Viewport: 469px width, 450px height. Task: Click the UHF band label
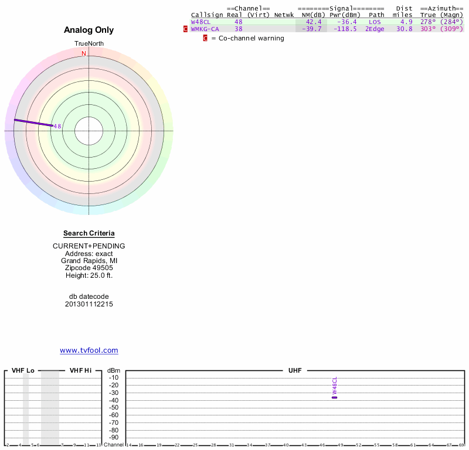point(295,370)
